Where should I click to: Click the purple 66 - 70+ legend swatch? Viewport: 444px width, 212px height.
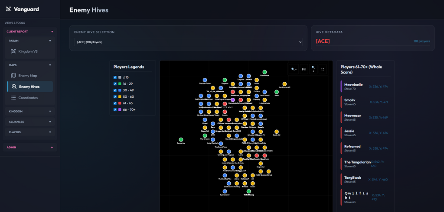click(120, 109)
